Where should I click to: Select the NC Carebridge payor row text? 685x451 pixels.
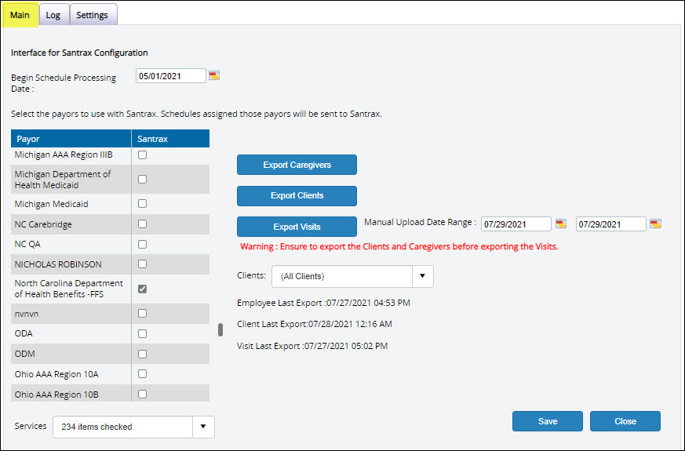(43, 224)
